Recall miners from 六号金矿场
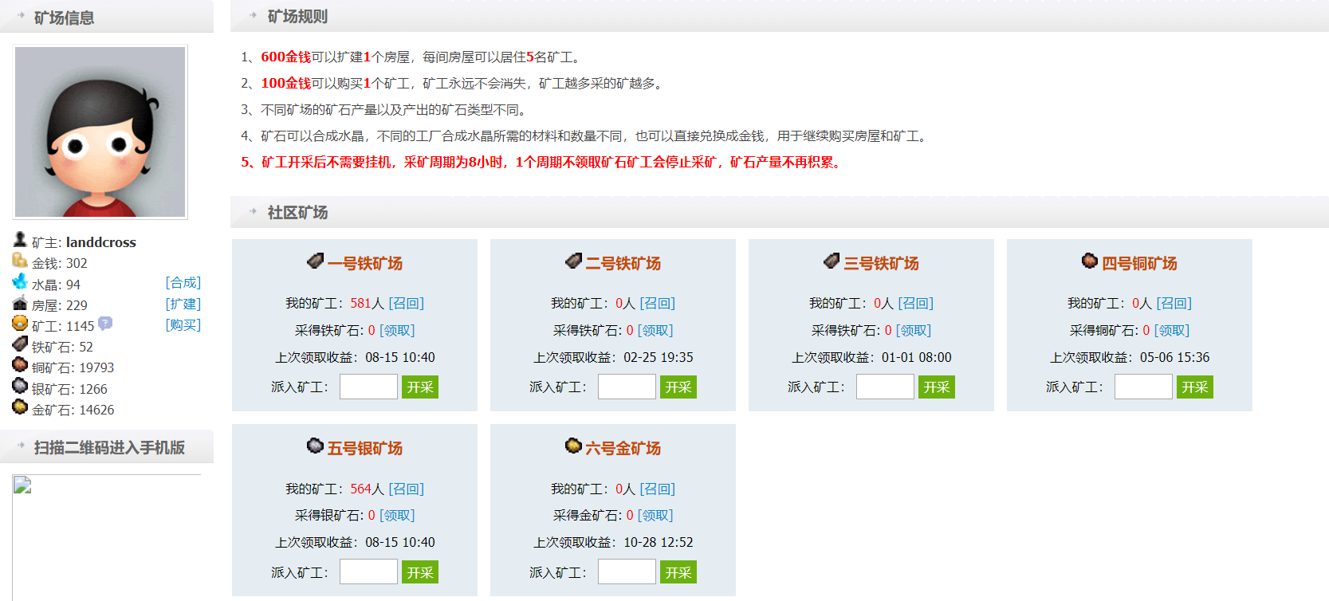This screenshot has width=1329, height=601. click(658, 489)
